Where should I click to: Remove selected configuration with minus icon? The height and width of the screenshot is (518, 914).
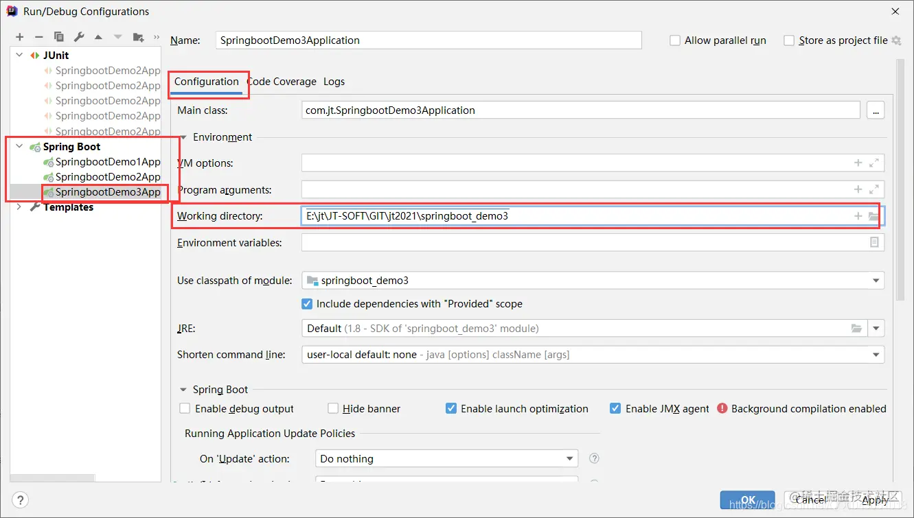point(39,37)
